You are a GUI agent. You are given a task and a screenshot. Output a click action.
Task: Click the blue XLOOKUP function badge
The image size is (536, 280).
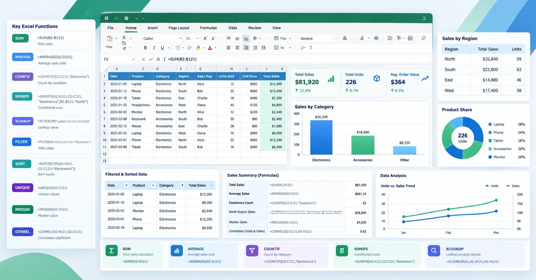pyautogui.click(x=23, y=121)
